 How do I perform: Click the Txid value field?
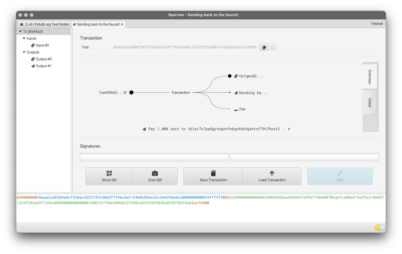tap(185, 47)
